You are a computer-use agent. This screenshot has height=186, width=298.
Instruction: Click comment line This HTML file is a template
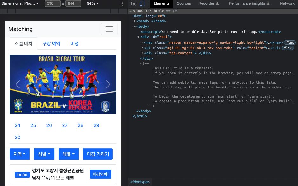click(x=183, y=68)
